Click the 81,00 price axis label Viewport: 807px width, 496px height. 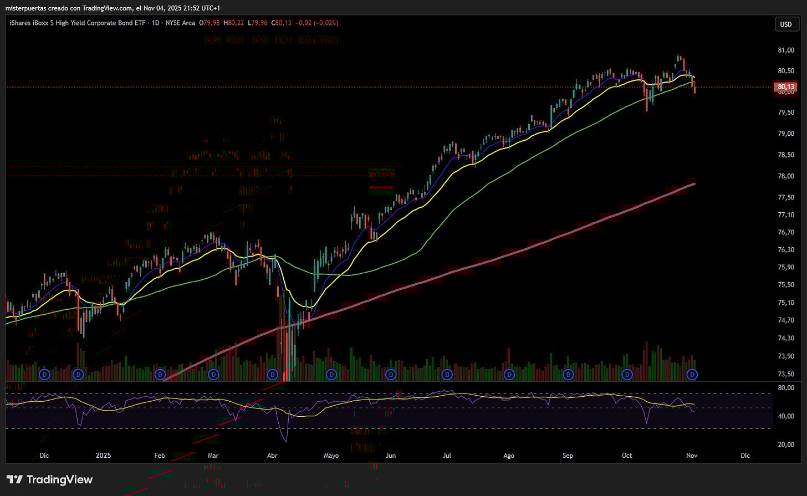(x=785, y=50)
